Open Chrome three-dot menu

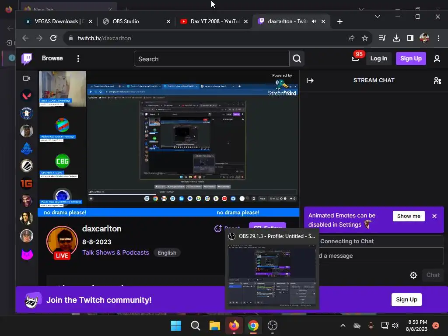click(438, 38)
